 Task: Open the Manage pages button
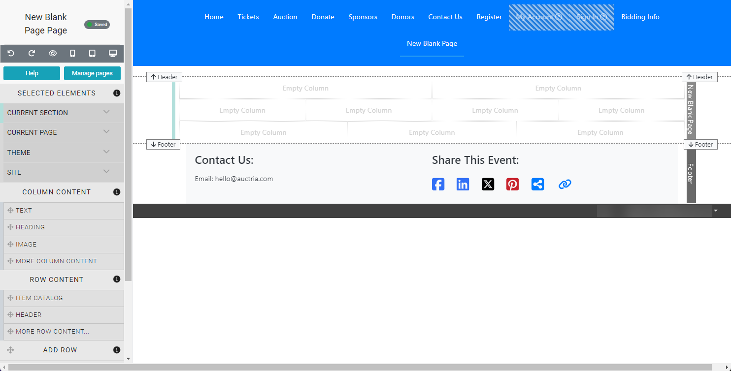[x=92, y=73]
